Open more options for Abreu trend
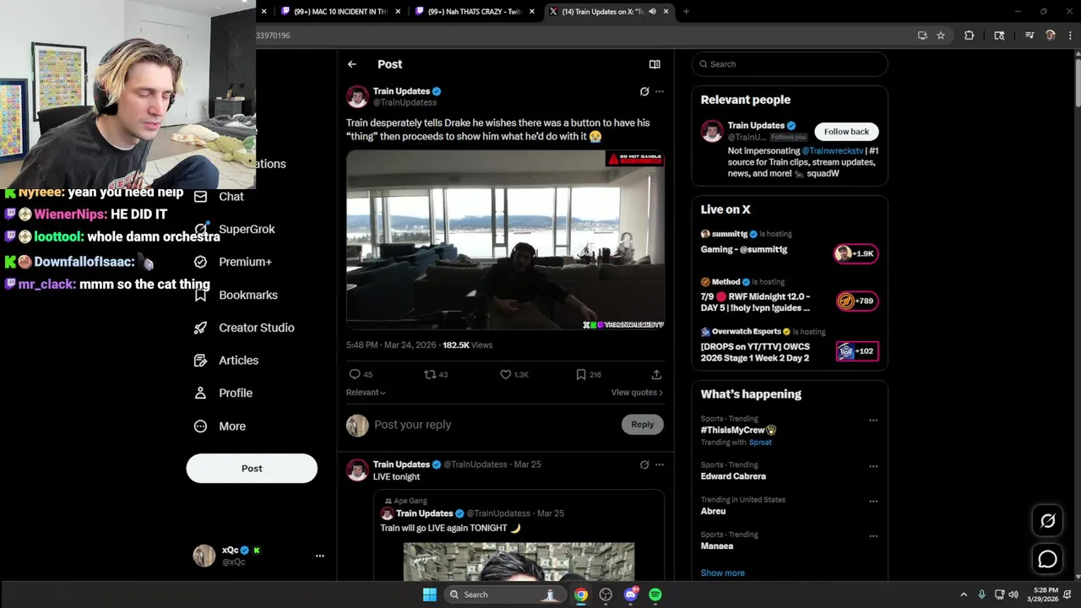 click(x=873, y=501)
